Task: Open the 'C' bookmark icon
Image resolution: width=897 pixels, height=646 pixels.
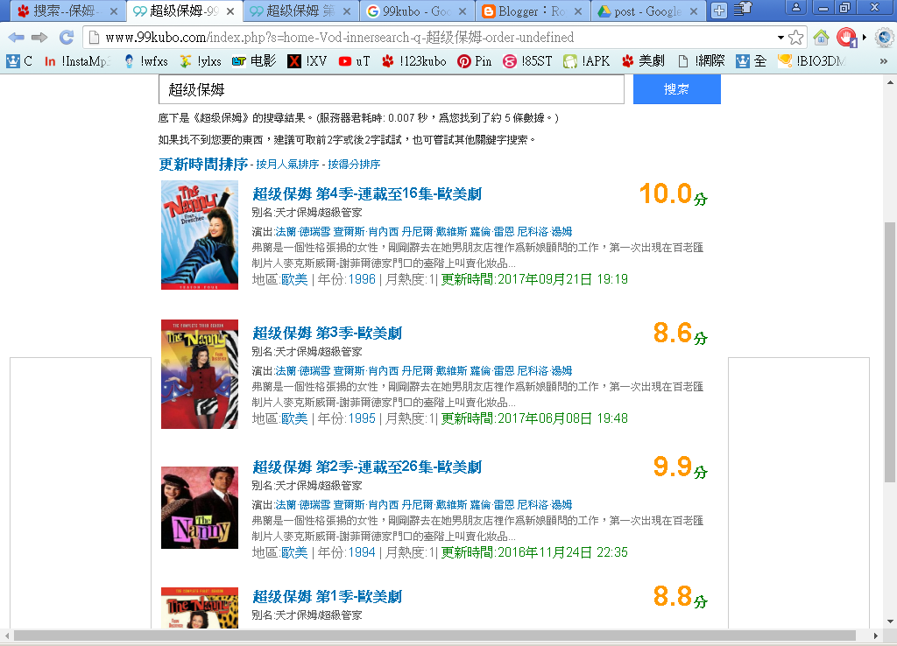Action: [19, 61]
